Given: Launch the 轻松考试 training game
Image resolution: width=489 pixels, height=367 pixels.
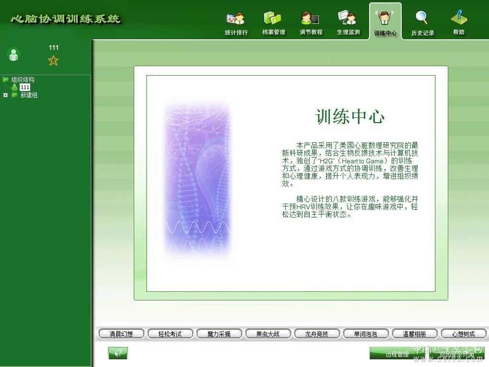Looking at the screenshot, I should (x=170, y=334).
